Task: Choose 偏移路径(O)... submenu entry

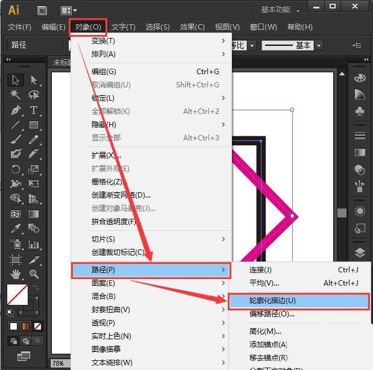Action: [x=299, y=314]
